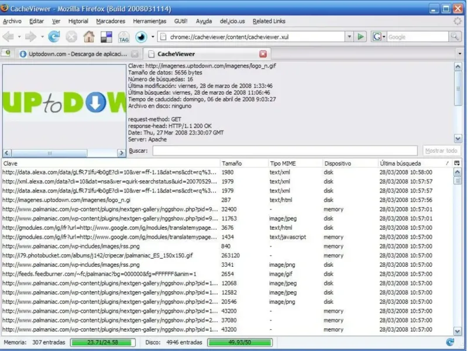
Task: Open the Marcadores menu
Action: point(111,21)
